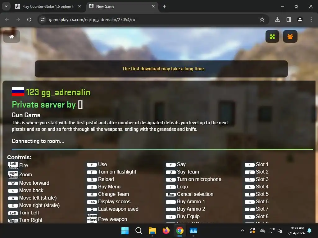Click the 'Slot 8' label
Screen dimensions: 318x238
pos(262,217)
